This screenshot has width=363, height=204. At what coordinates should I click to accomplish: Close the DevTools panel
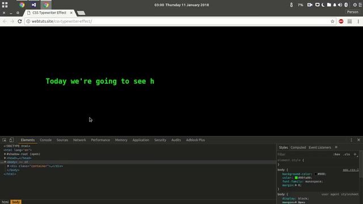coord(358,140)
